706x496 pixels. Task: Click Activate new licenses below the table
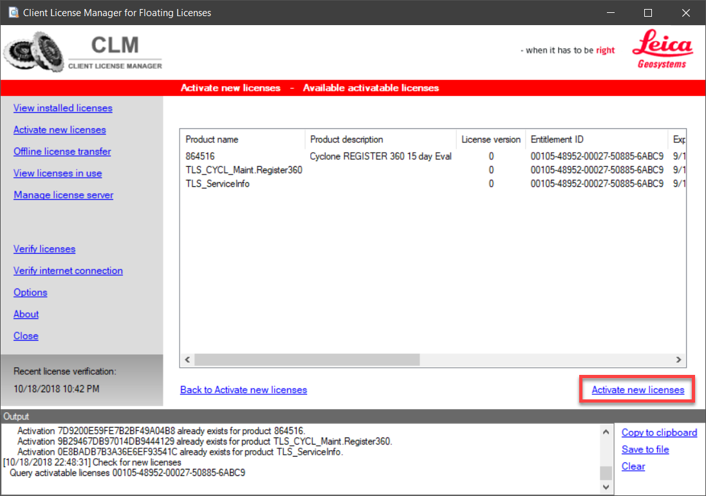pyautogui.click(x=638, y=390)
